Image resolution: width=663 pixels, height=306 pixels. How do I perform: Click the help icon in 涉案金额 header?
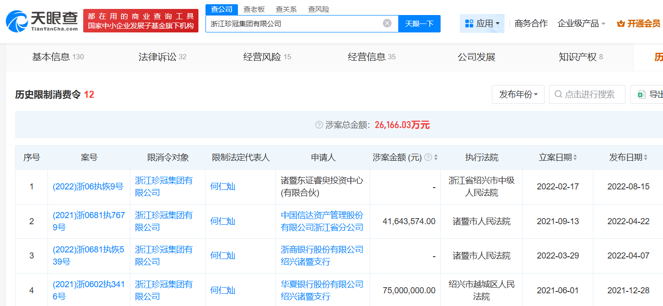coord(428,157)
